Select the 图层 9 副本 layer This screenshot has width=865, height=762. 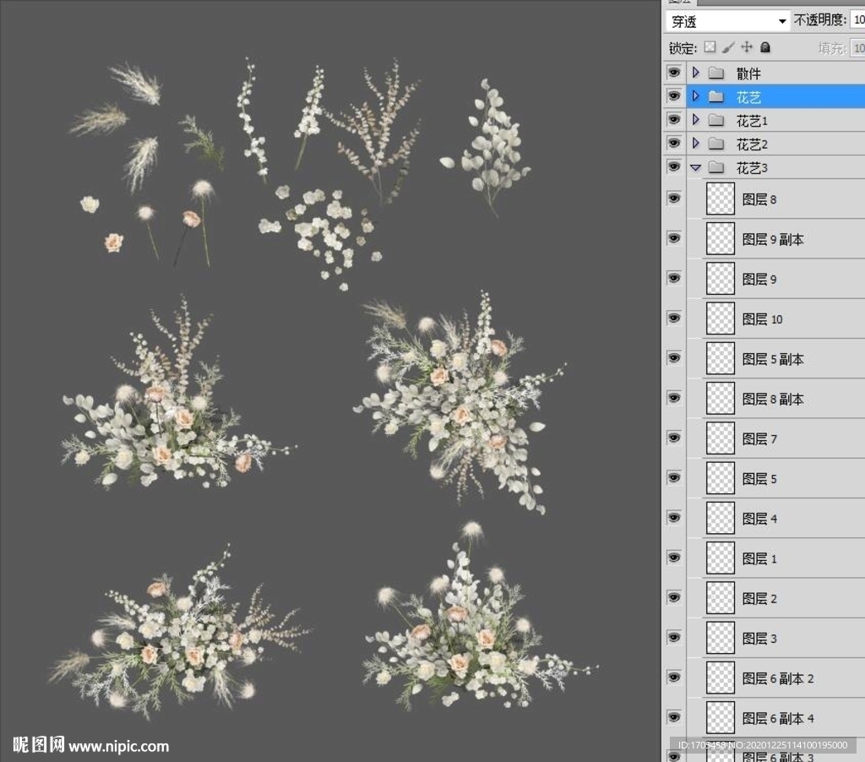tap(773, 239)
